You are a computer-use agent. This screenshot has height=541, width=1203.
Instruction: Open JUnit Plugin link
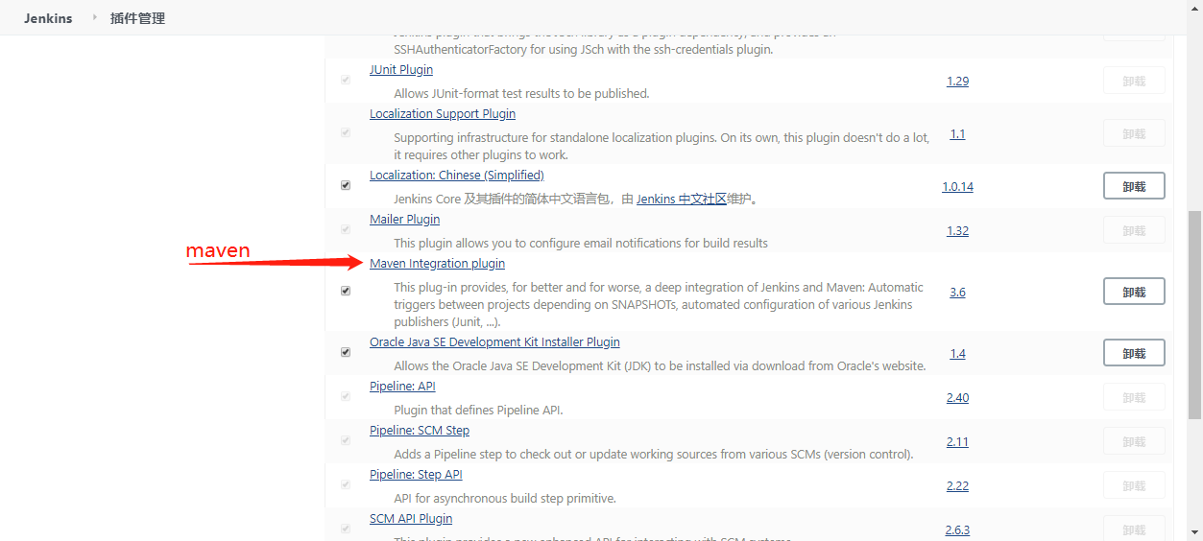(x=401, y=70)
